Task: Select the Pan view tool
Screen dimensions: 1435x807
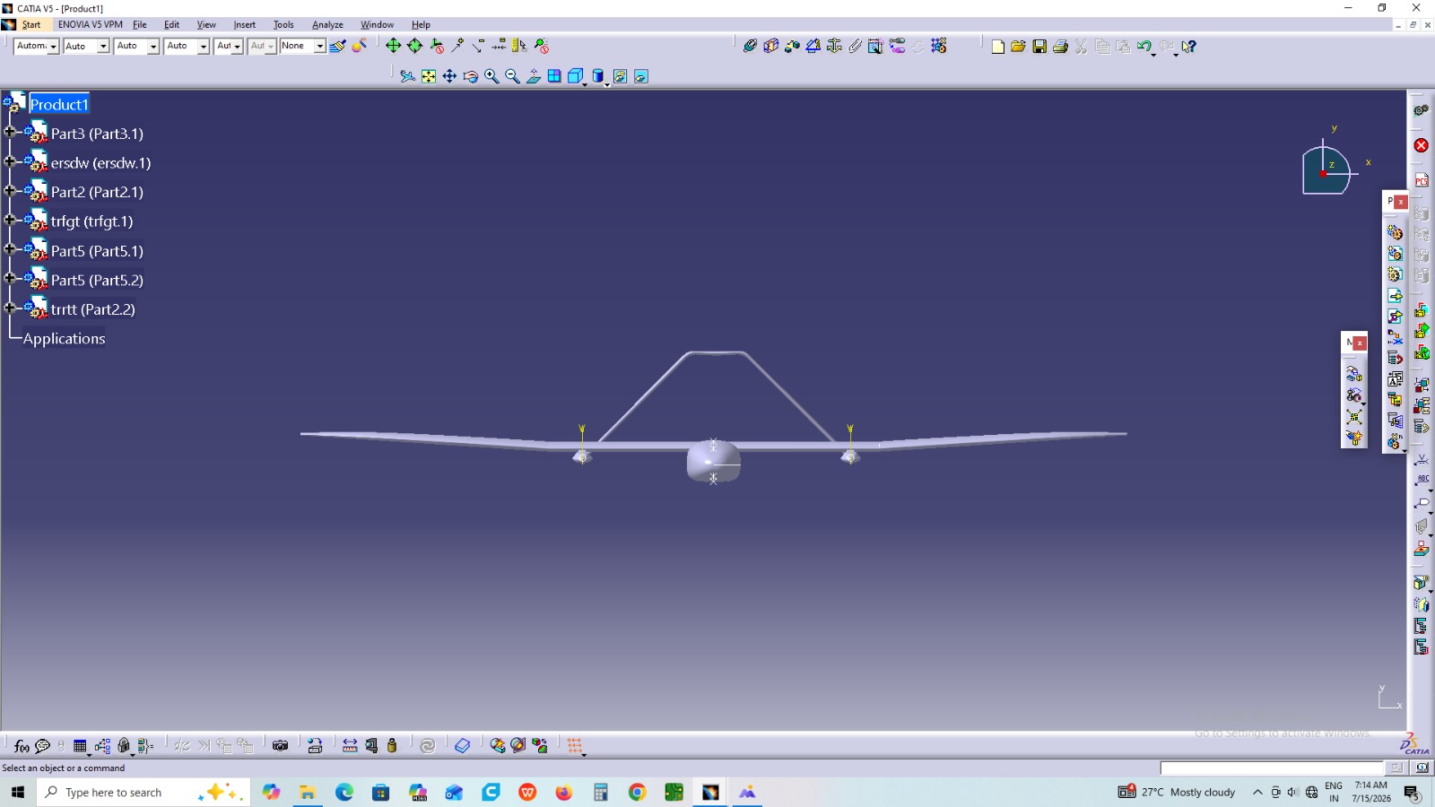Action: 449,76
